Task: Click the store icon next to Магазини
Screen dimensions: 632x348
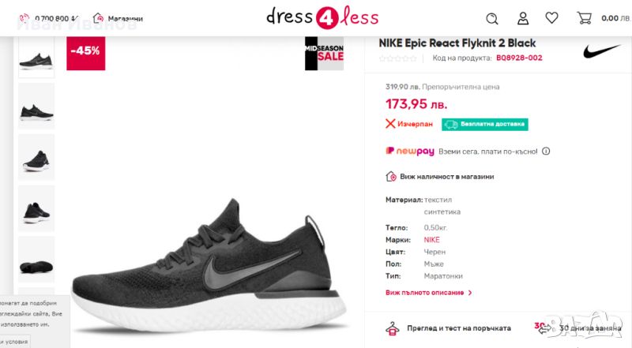Action: tap(98, 18)
